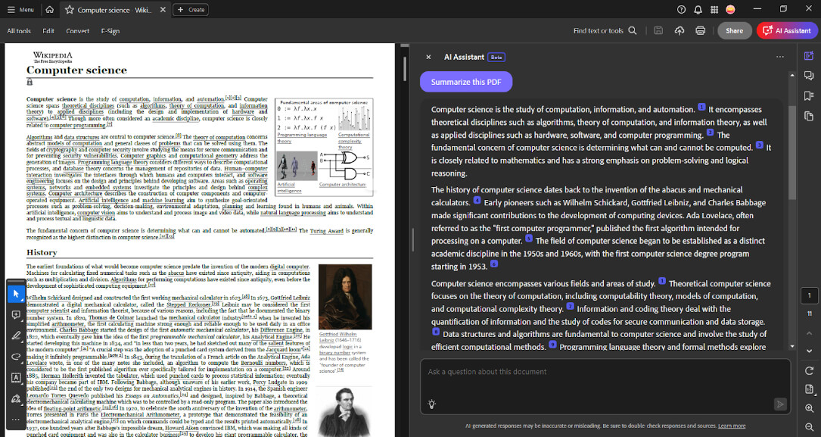
Task: Click the Beta badge next to AI Assistant
Action: 496,57
